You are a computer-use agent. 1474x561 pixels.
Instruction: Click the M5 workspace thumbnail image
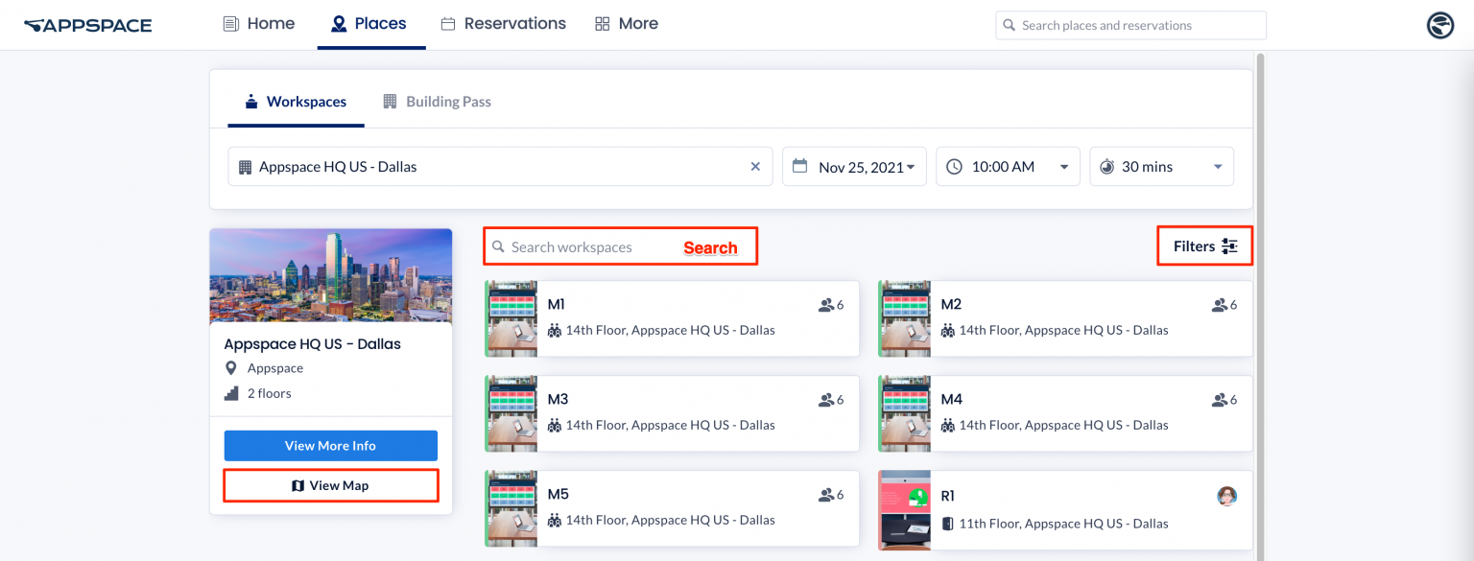tap(511, 508)
